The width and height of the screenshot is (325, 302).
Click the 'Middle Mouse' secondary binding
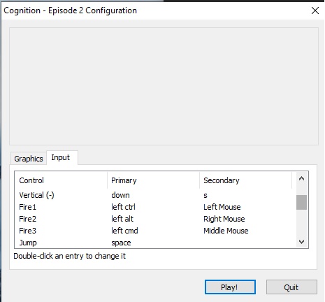[226, 231]
